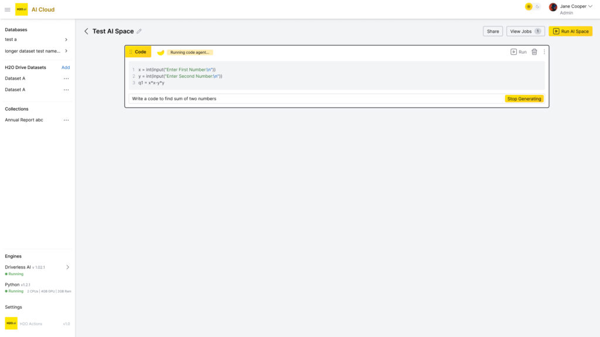Grab the drag handle on the Code label
This screenshot has width=600, height=337.
click(131, 52)
